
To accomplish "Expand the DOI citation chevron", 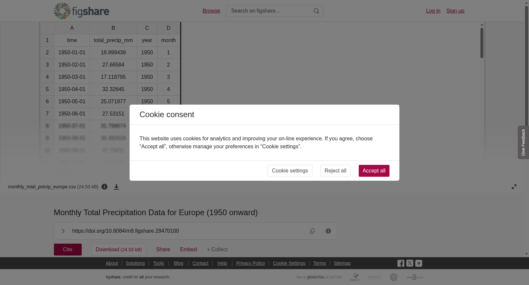I will [x=63, y=231].
